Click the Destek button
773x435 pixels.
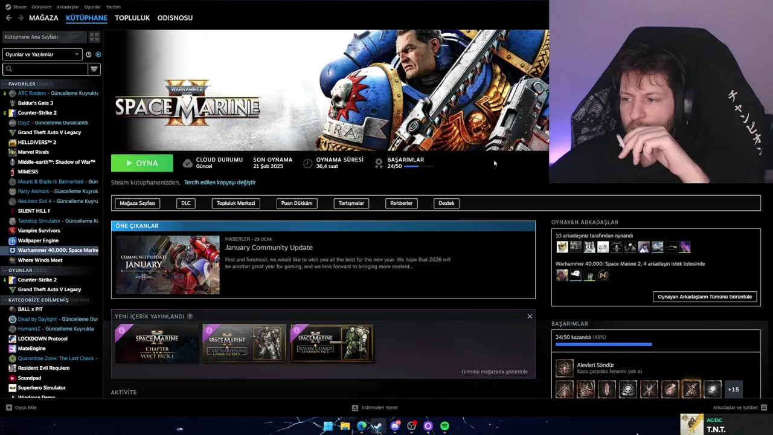(447, 203)
